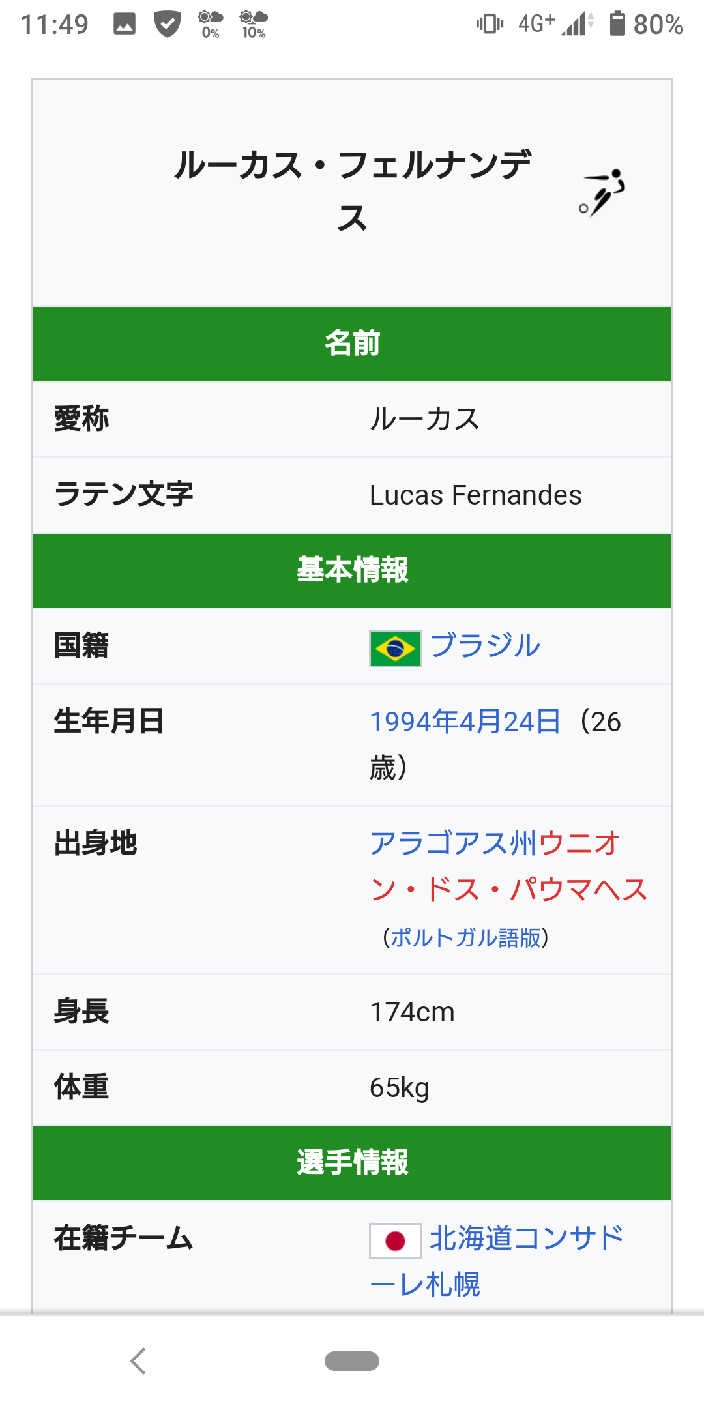The height and width of the screenshot is (1408, 704).
Task: Open the ブラジル link
Action: click(x=486, y=646)
